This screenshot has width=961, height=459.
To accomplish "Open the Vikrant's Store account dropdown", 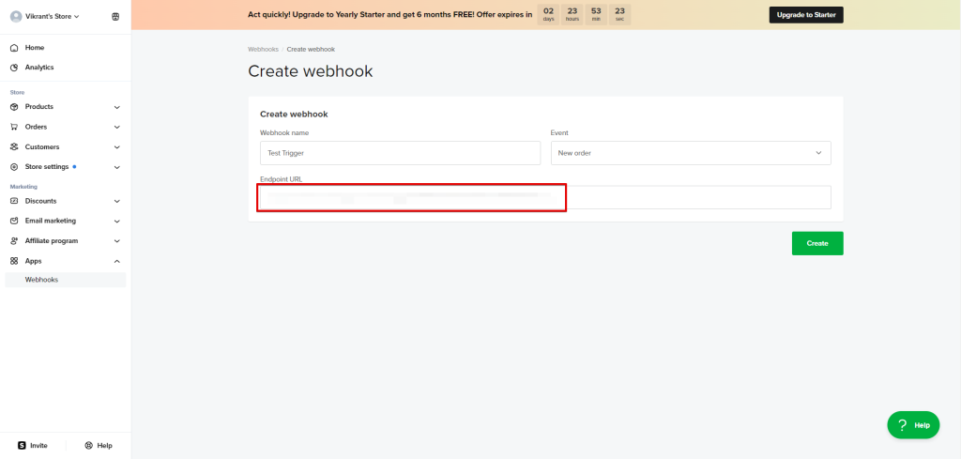I will pos(52,16).
